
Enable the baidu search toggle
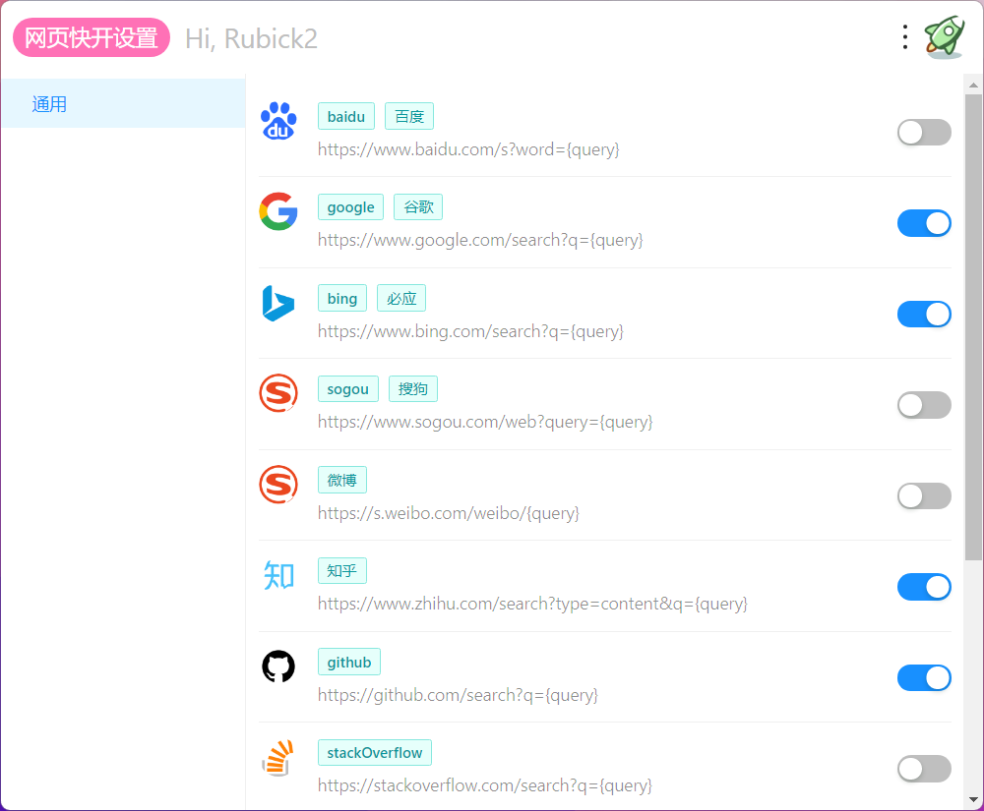click(x=924, y=133)
